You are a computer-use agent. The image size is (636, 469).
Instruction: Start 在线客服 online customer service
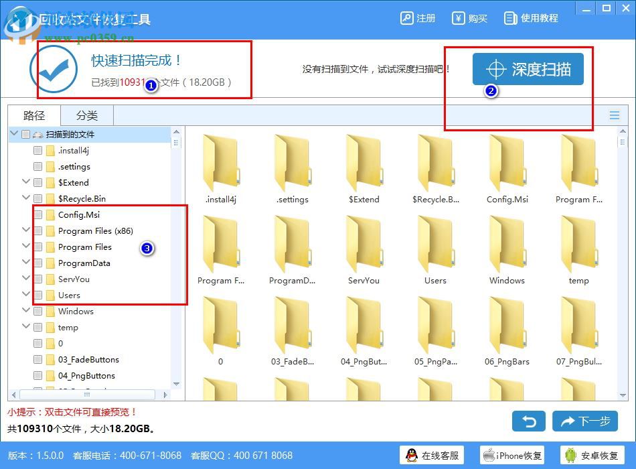pos(432,455)
